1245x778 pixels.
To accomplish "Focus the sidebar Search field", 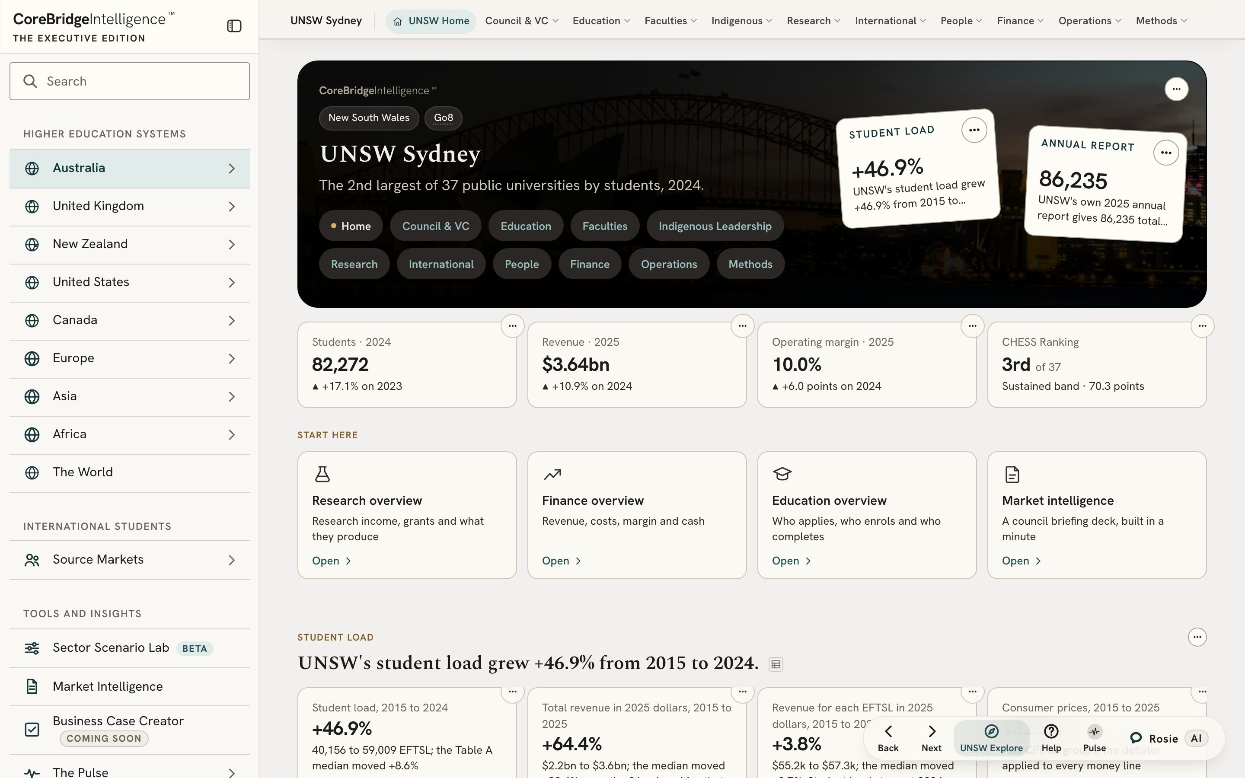I will pyautogui.click(x=130, y=81).
